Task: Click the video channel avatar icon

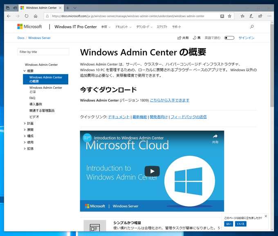Action: [87, 138]
